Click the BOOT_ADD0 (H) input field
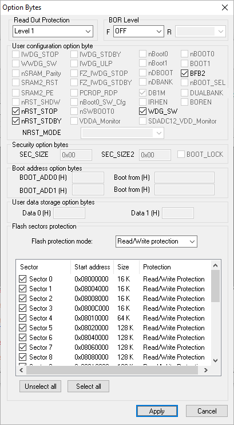Image resolution: width=234 pixels, height=425 pixels. (x=88, y=177)
